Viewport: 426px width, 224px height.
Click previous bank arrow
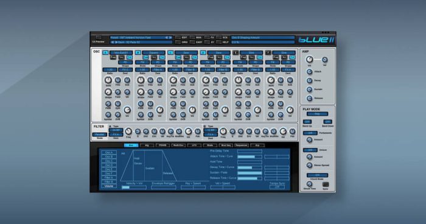[x=112, y=42]
